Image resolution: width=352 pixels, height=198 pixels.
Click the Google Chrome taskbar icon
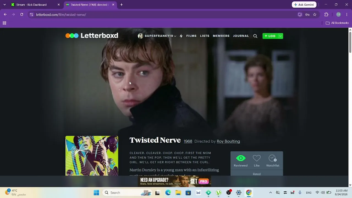(x=249, y=193)
